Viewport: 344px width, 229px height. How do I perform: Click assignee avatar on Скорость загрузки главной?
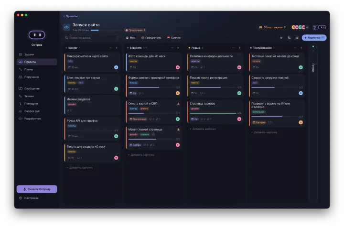(x=301, y=93)
